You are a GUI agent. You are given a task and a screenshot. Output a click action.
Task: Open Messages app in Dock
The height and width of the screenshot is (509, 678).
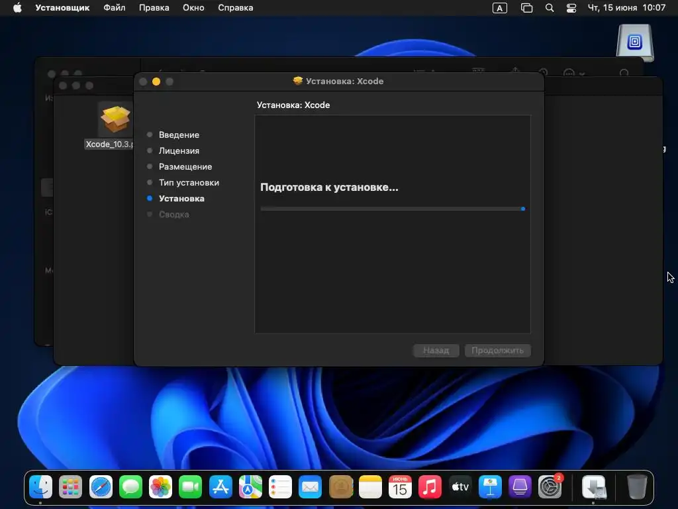[x=130, y=487]
